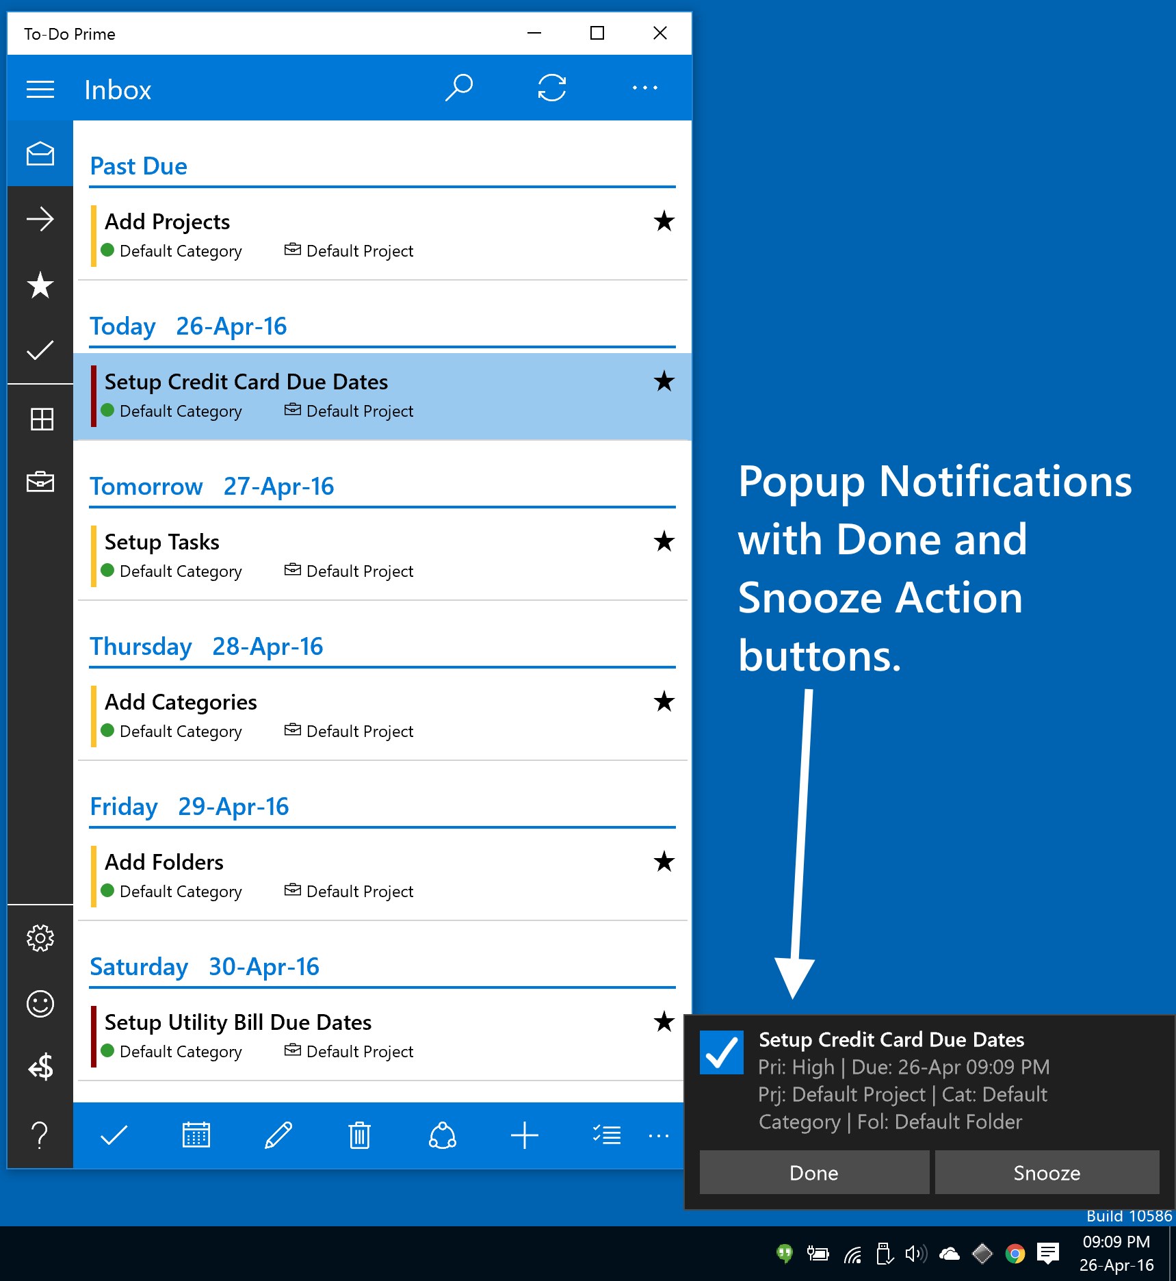Open the Add Folders task
The height and width of the screenshot is (1281, 1176).
(382, 876)
